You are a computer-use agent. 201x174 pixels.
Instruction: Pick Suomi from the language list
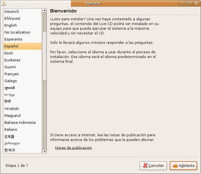pos(23,67)
